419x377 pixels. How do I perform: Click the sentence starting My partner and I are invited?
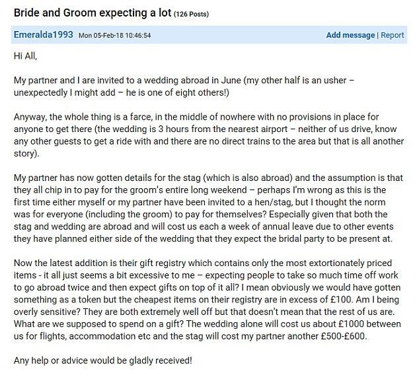point(184,86)
